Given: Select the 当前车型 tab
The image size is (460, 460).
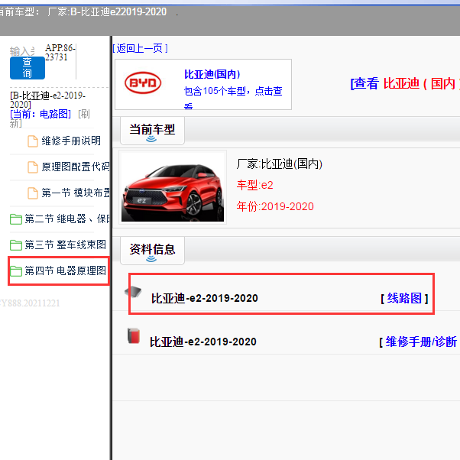Looking at the screenshot, I should (152, 131).
